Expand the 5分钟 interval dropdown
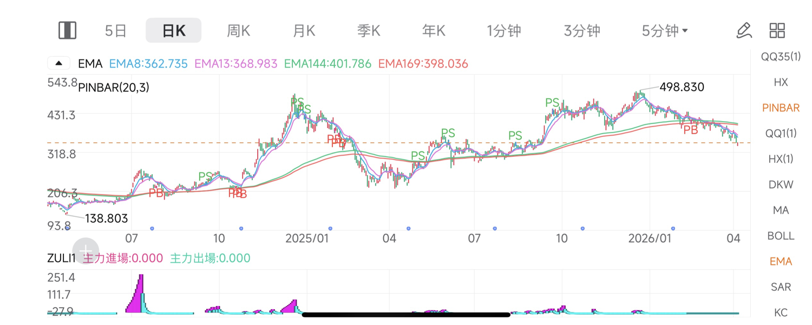812x325 pixels. pos(665,31)
